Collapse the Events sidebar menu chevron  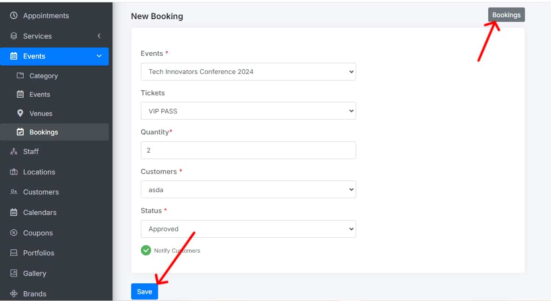(x=99, y=56)
